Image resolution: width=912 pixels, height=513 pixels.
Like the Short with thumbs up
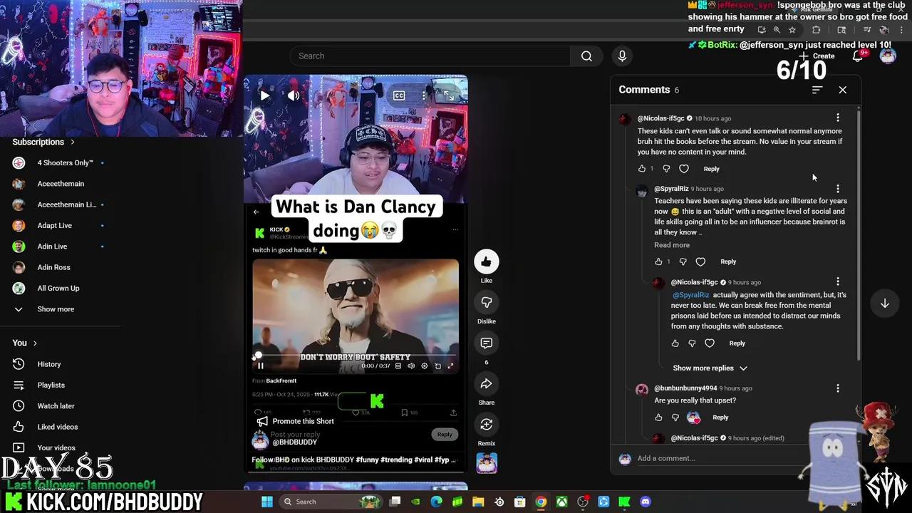tap(487, 261)
